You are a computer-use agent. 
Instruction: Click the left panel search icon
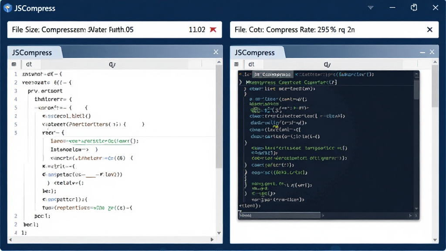click(x=112, y=64)
